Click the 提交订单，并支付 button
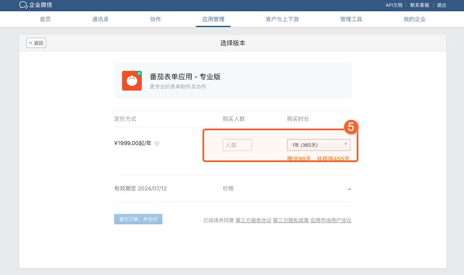This screenshot has width=464, height=275. 138,219
